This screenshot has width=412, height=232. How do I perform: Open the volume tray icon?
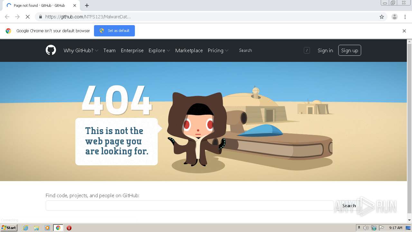coord(366,228)
